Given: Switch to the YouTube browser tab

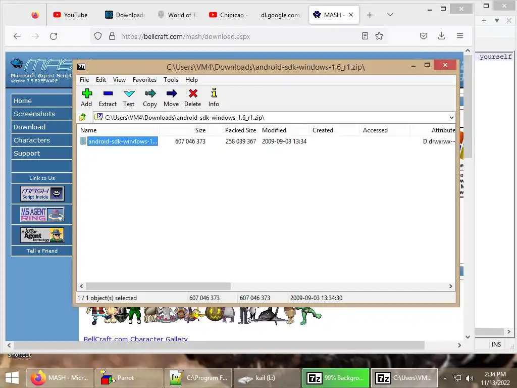Looking at the screenshot, I should [71, 15].
